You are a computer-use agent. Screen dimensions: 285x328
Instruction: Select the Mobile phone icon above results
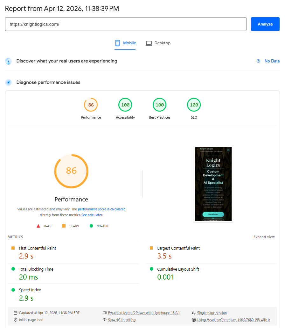[x=117, y=43]
